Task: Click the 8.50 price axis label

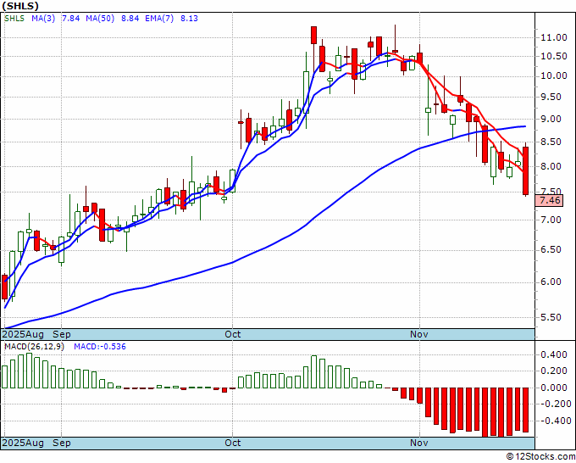Action: tap(551, 142)
